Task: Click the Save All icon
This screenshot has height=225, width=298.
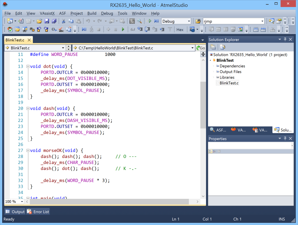Action: 54,21
